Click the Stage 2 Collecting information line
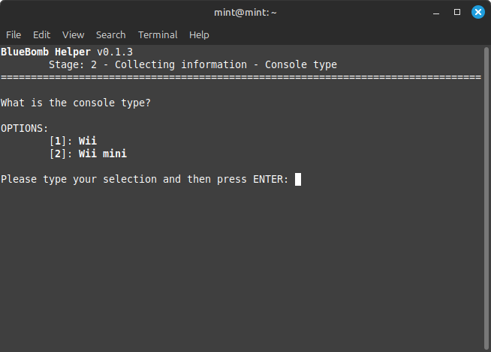Image resolution: width=491 pixels, height=352 pixels. click(193, 64)
